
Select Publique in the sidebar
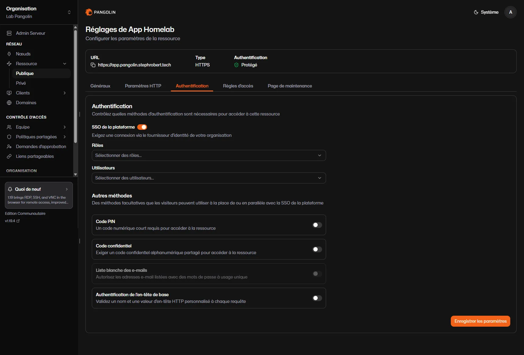(41, 73)
